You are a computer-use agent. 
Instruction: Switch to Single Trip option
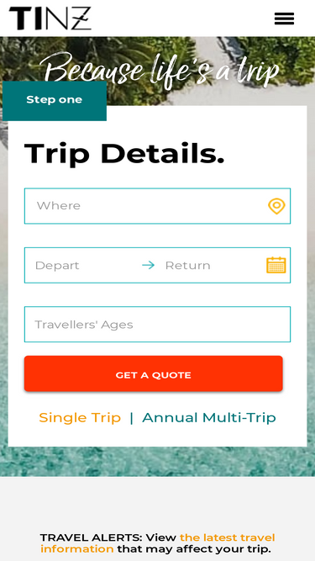(x=80, y=417)
